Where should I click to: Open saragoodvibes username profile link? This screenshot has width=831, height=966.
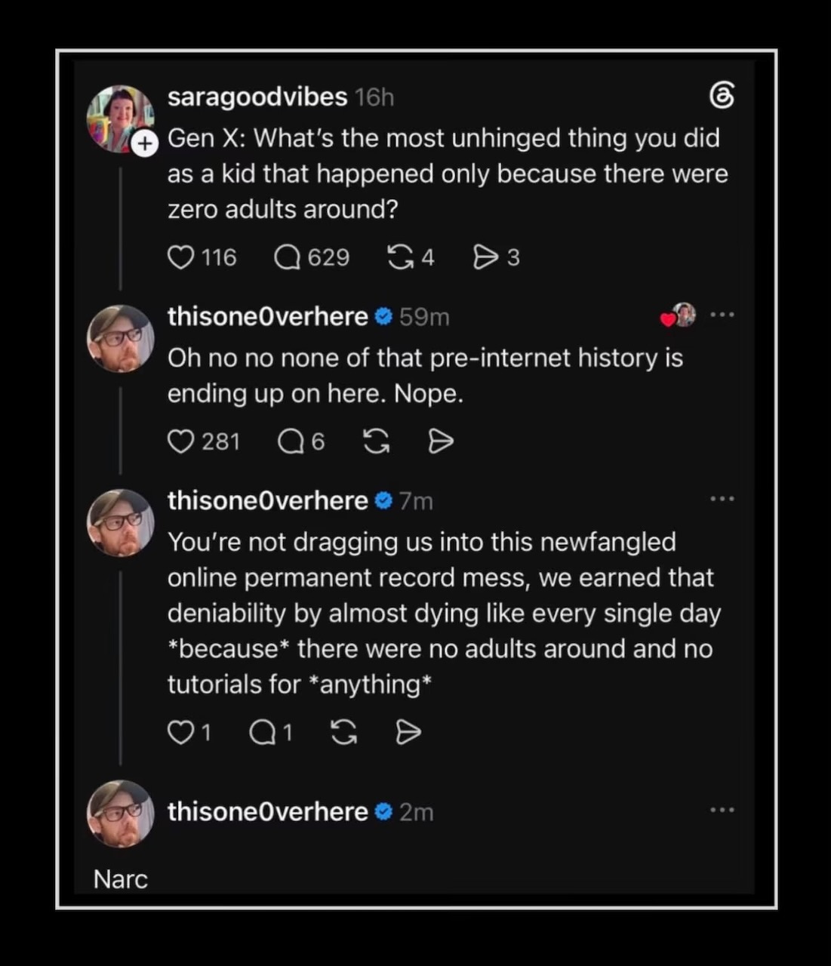coord(257,97)
